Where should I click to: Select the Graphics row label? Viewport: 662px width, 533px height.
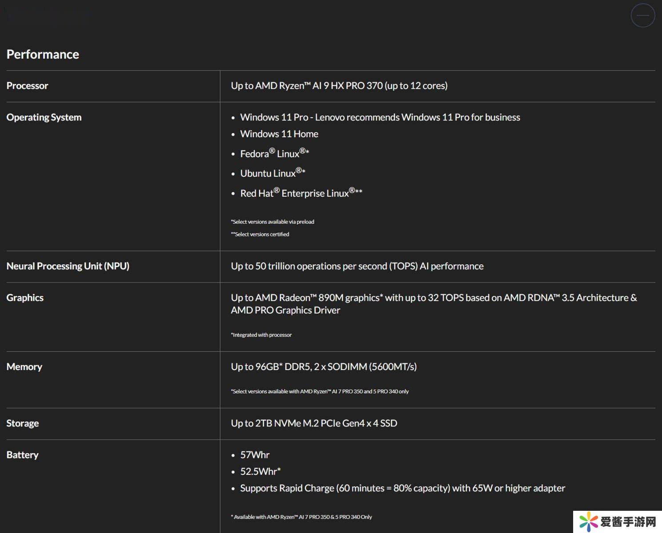pyautogui.click(x=25, y=298)
